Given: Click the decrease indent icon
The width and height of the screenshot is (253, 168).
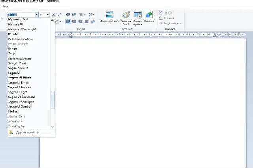Looking at the screenshot, I should tap(68, 15).
